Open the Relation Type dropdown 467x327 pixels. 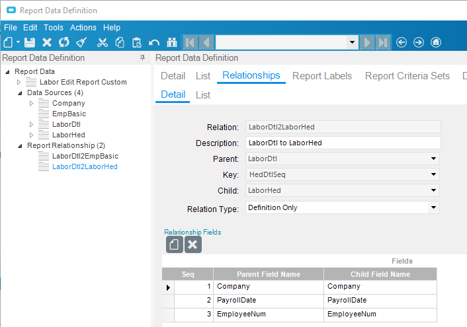pyautogui.click(x=433, y=207)
